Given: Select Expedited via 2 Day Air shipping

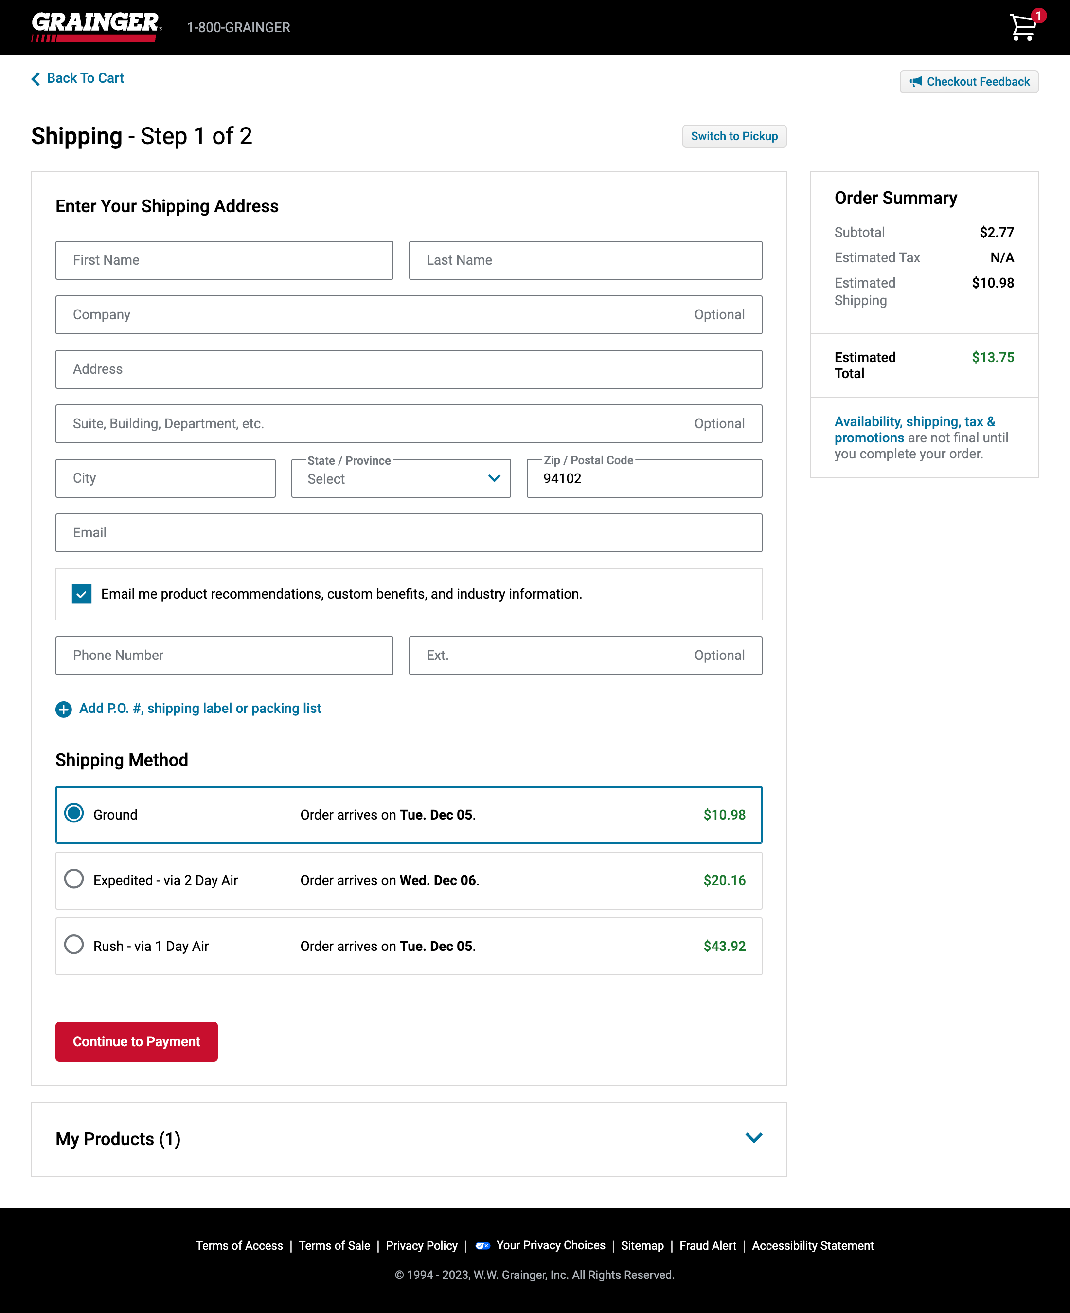Looking at the screenshot, I should 74,879.
